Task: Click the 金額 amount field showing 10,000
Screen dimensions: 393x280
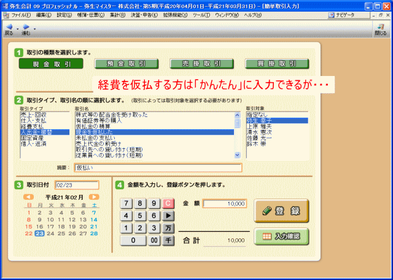Action: 225,204
